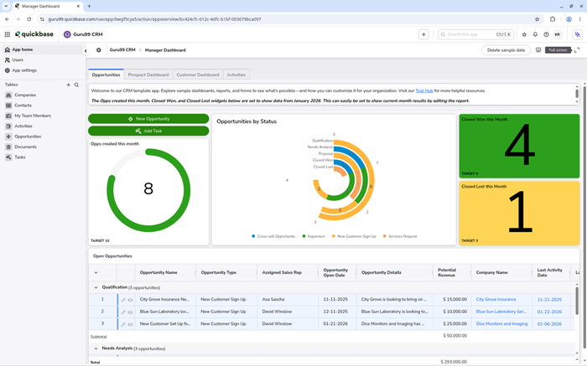
Task: Collapse the Qualification group
Action: [96, 287]
